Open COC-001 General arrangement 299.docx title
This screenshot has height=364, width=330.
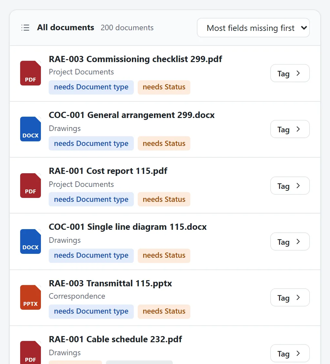pos(132,115)
